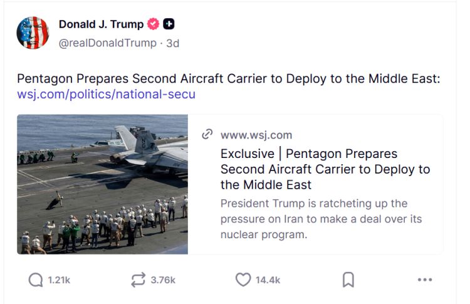The image size is (470, 304).
Task: Open the three-dot more options menu
Action: click(425, 280)
